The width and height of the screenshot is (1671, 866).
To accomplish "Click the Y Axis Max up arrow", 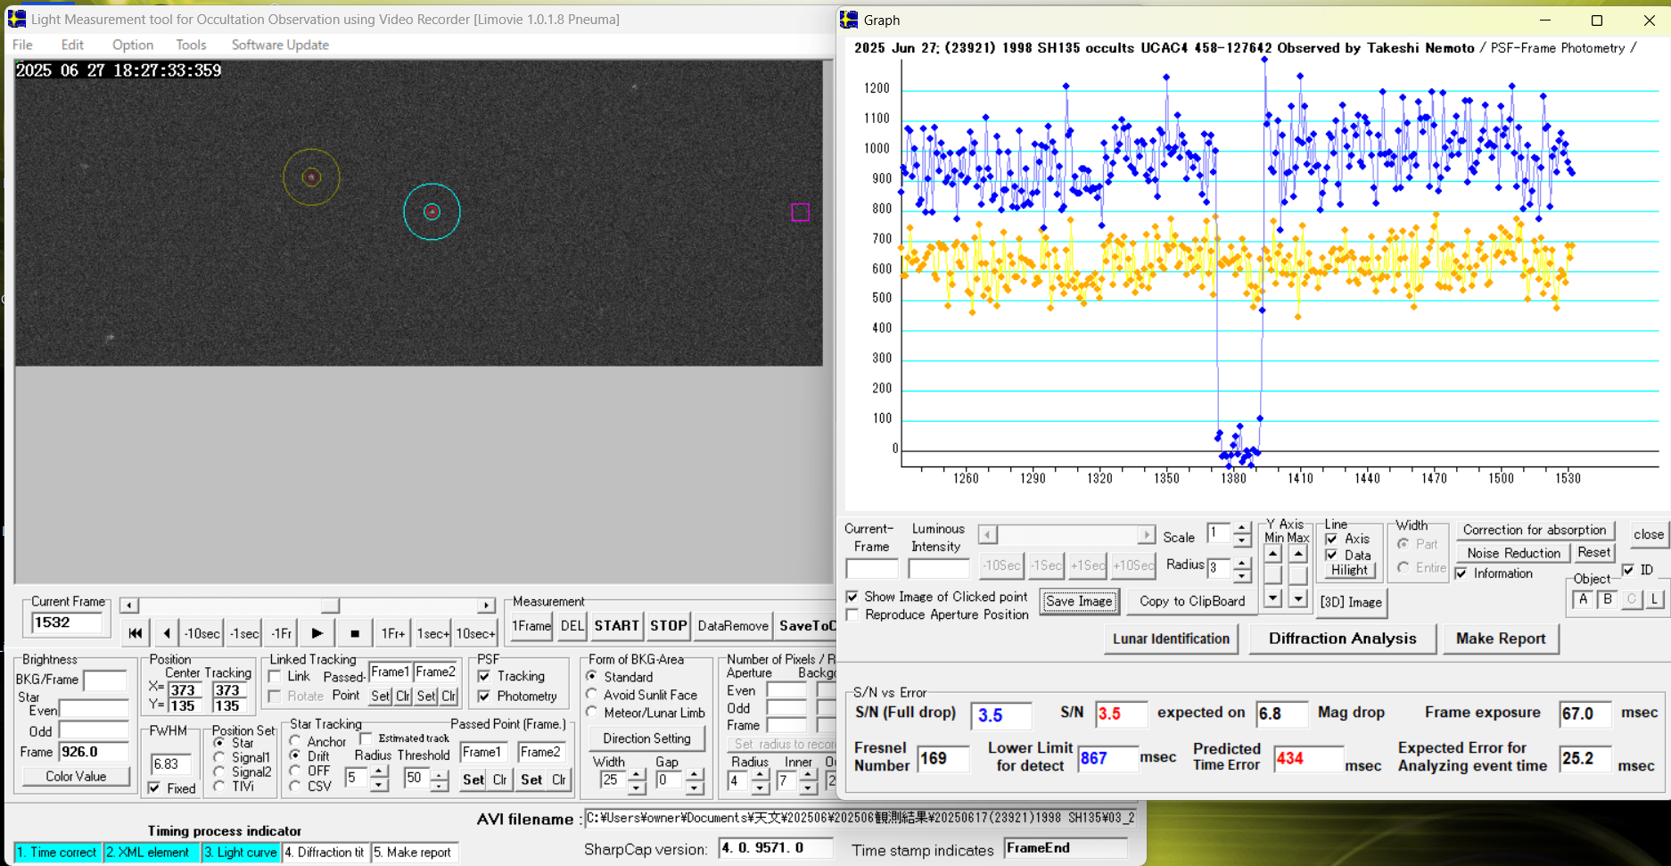I will click(1298, 555).
